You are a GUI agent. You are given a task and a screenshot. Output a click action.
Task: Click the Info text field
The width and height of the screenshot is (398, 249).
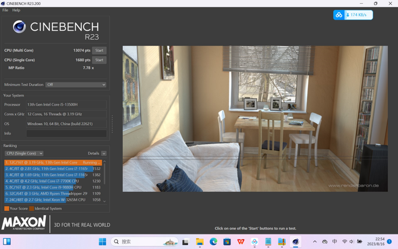(x=67, y=134)
